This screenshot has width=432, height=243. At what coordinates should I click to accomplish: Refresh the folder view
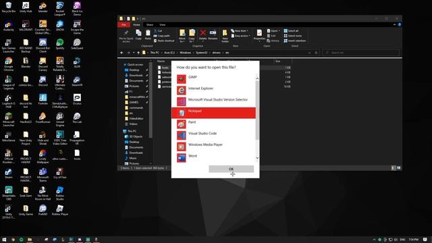pyautogui.click(x=316, y=53)
